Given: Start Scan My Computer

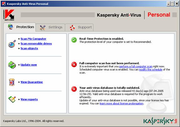Looking at the screenshot, I should tap(33, 39).
